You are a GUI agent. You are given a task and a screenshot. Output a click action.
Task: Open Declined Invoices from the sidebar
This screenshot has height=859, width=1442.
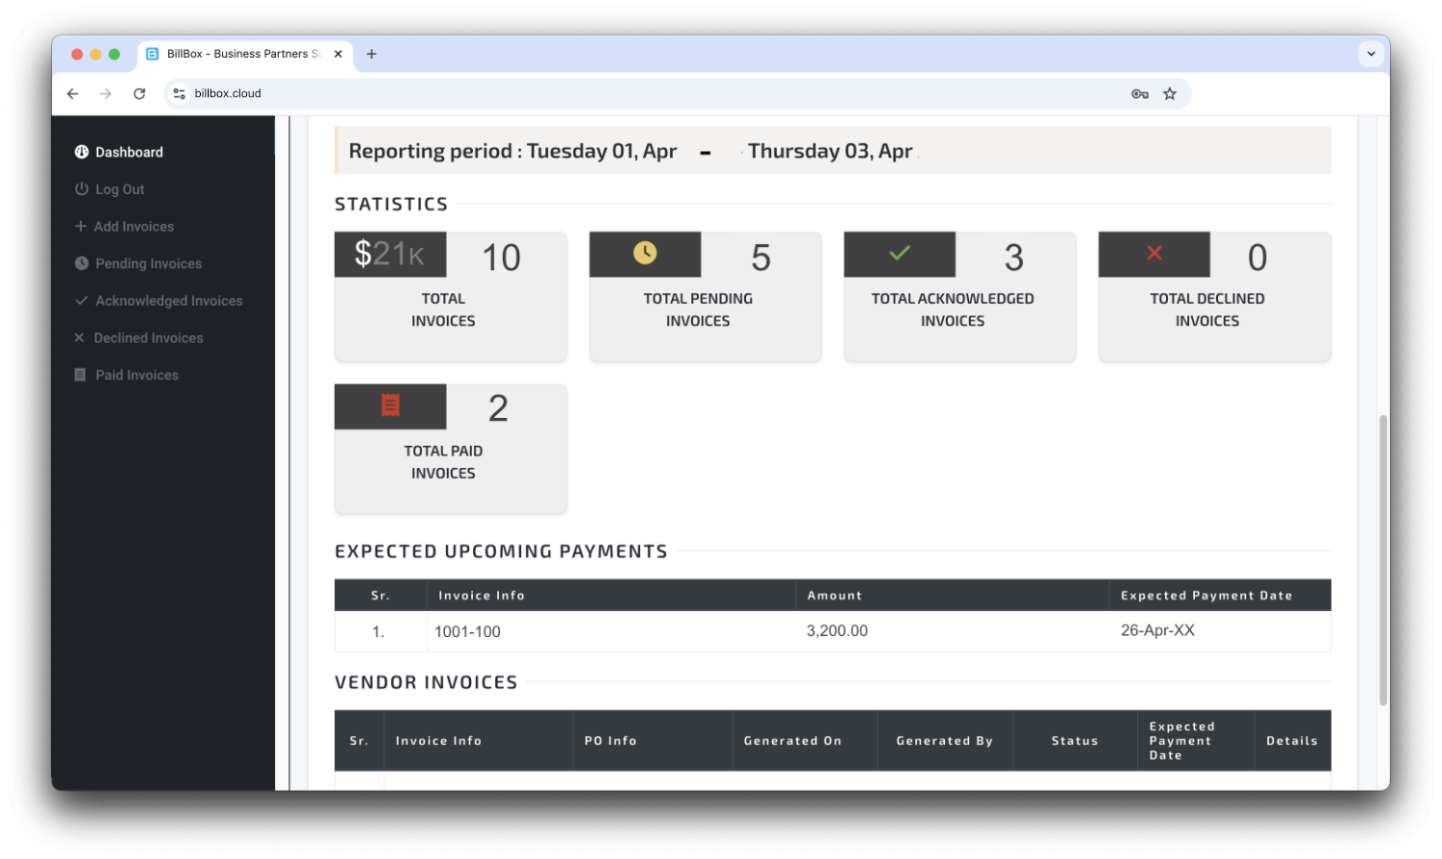click(148, 338)
